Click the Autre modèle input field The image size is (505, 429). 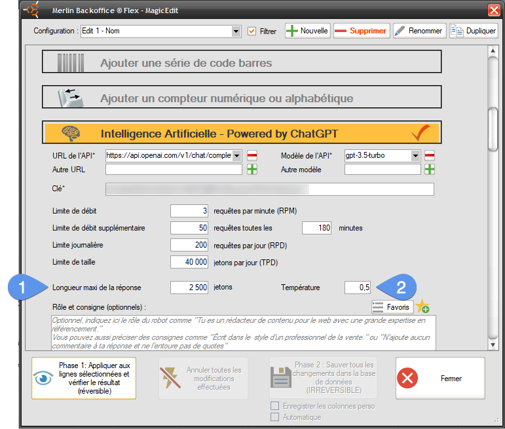coord(383,170)
